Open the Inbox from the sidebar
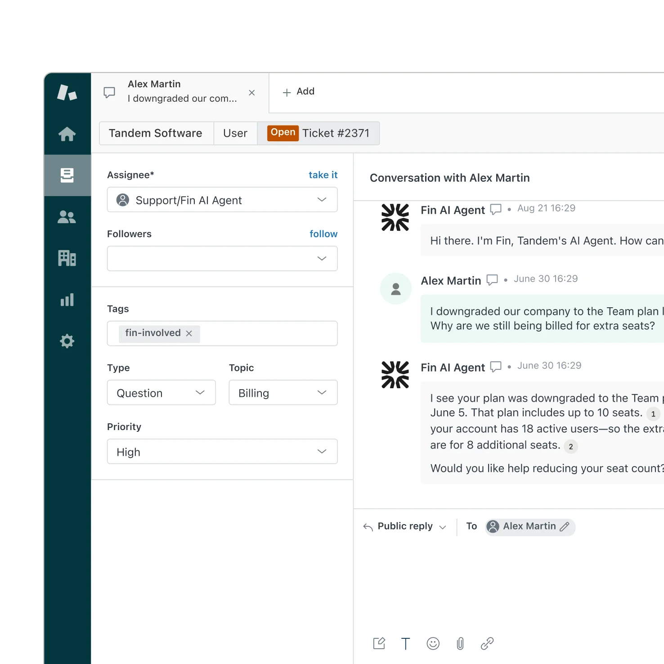Screen dimensions: 664x664 pyautogui.click(x=67, y=175)
